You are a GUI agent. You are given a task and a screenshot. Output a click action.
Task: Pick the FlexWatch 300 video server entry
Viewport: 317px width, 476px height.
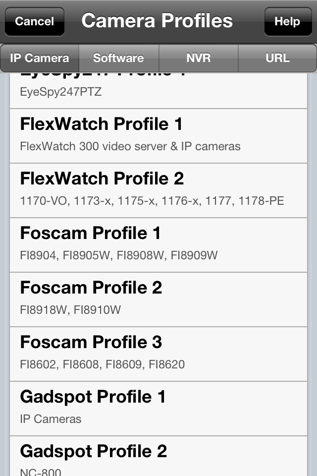(130, 146)
